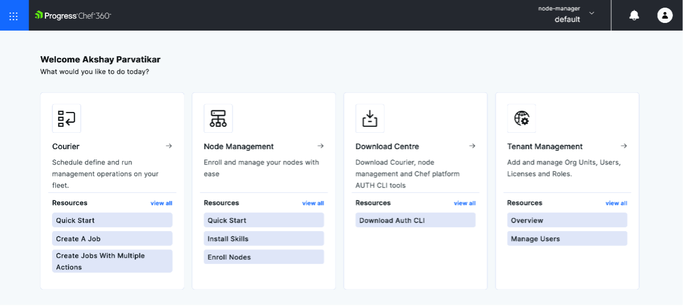The width and height of the screenshot is (685, 307).
Task: Open the notifications bell
Action: (x=634, y=15)
